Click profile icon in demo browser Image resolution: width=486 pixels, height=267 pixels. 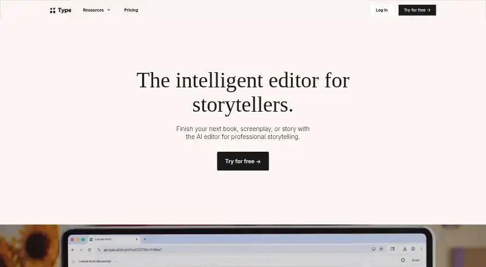(x=413, y=249)
